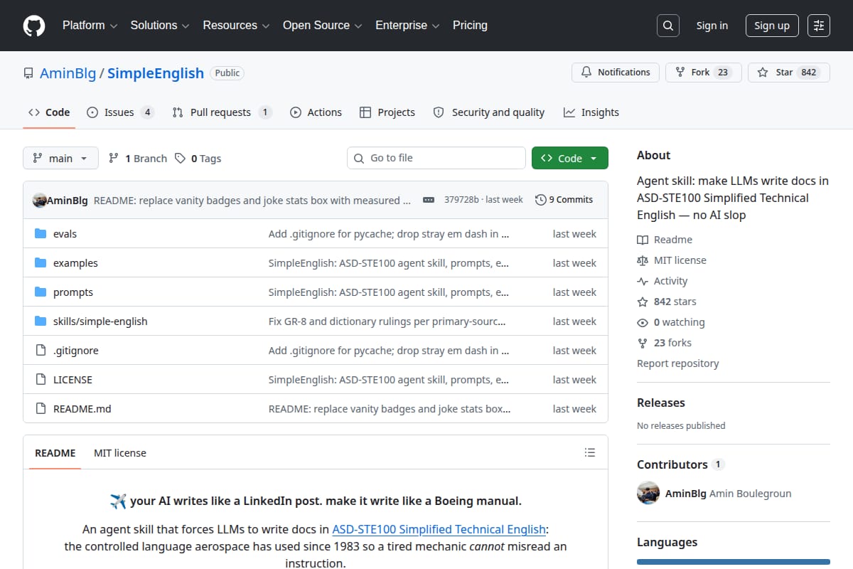Click the skills/simple-english folder icon
The image size is (853, 569).
tap(41, 321)
